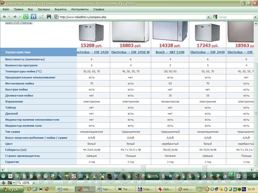The image size is (258, 193).
Task: Switch to НАД... taskbar window
Action: 65,190
